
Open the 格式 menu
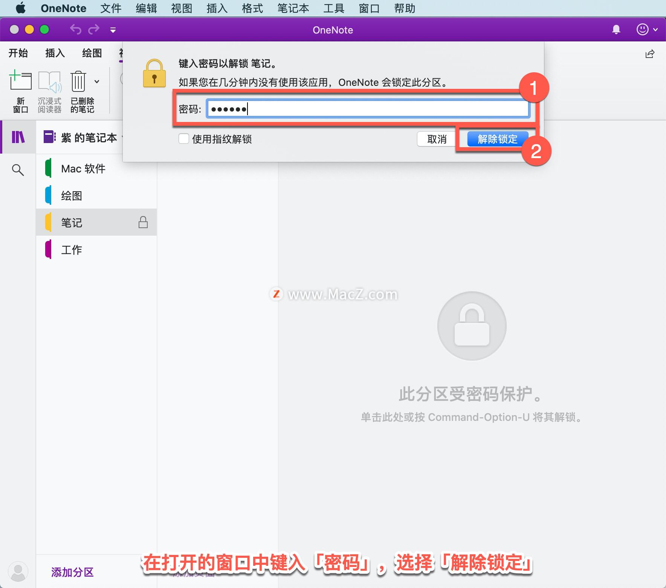[x=252, y=8]
